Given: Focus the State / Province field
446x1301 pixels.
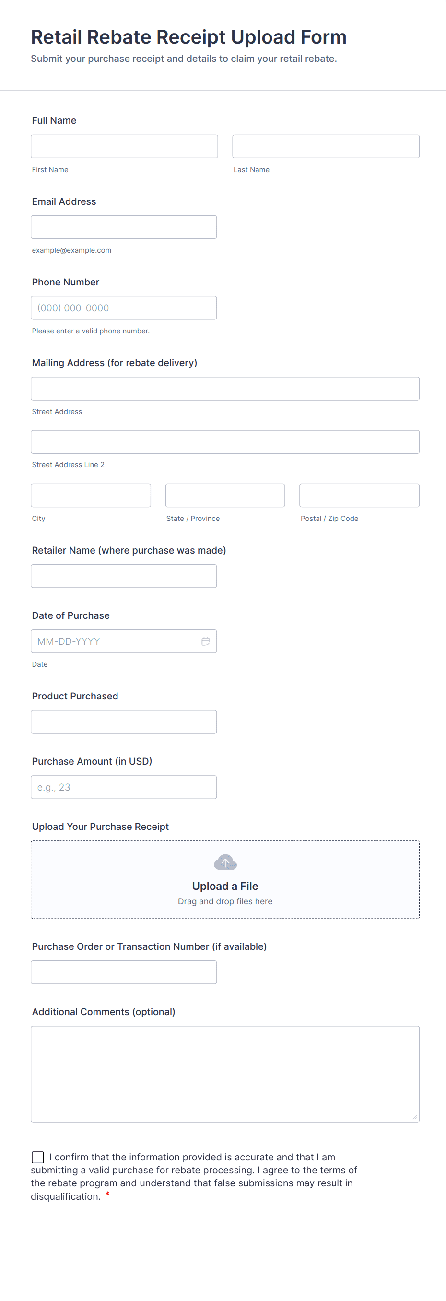Looking at the screenshot, I should click(225, 495).
